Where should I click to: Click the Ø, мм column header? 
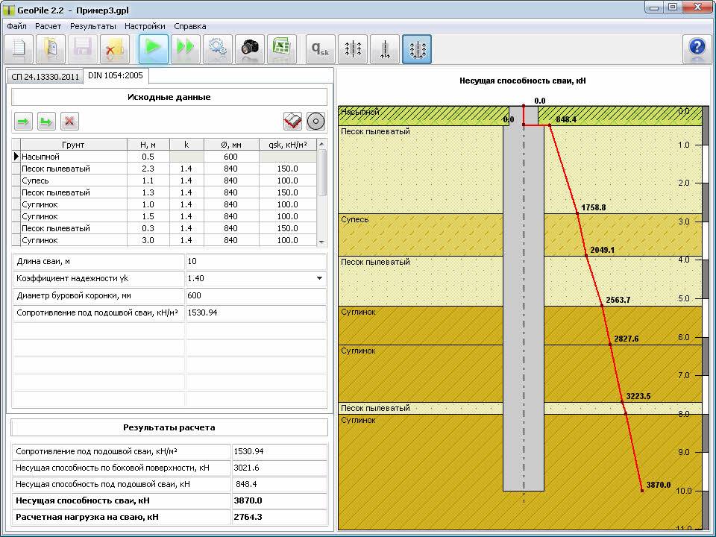(x=231, y=145)
